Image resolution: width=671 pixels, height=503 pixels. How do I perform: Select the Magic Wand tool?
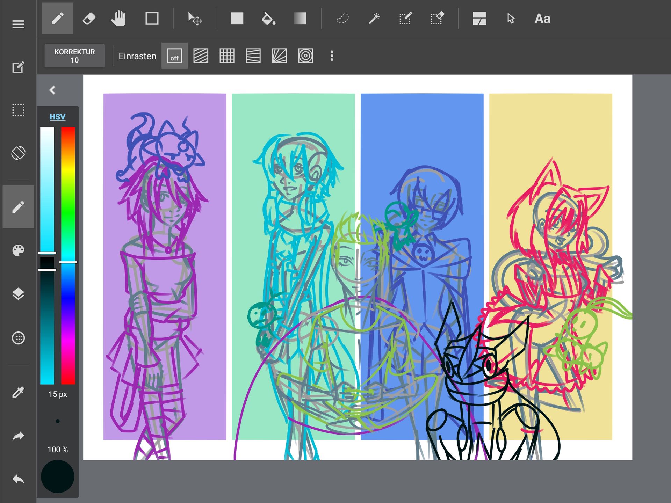coord(374,19)
